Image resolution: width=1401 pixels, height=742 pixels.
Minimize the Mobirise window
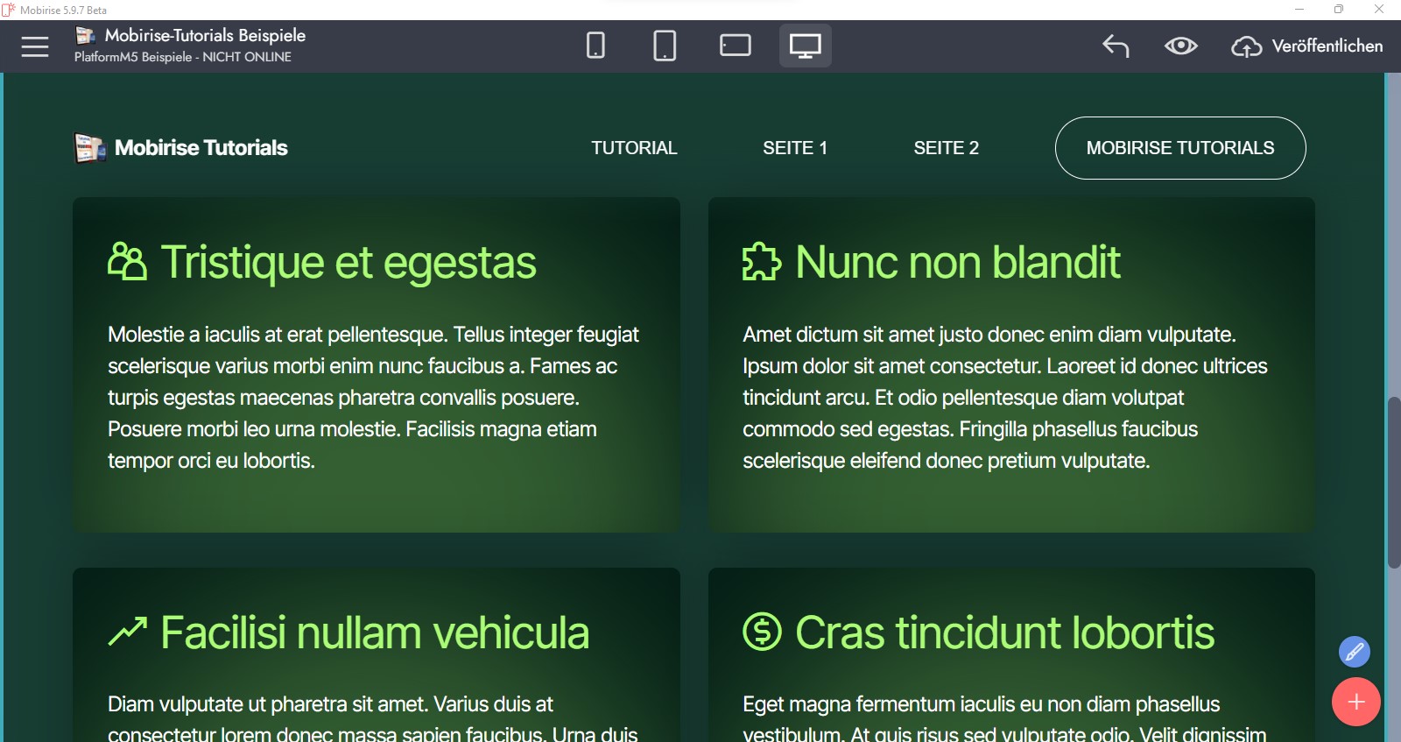(x=1299, y=10)
